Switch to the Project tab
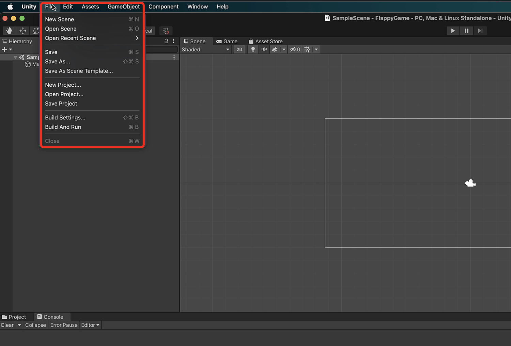The width and height of the screenshot is (511, 346). pos(14,317)
